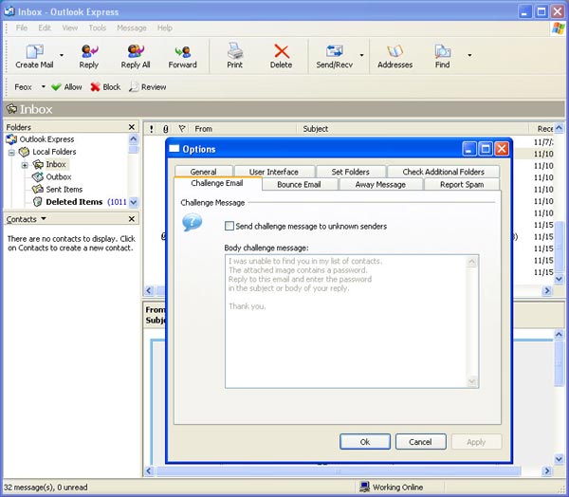Close the Contacts pane
Screen dimensions: 569x497
click(132, 219)
